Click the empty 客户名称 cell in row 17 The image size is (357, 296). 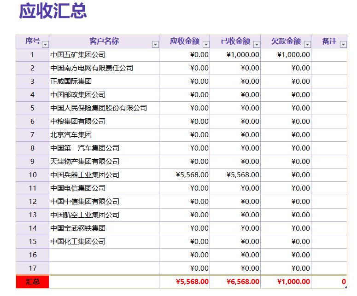104,268
